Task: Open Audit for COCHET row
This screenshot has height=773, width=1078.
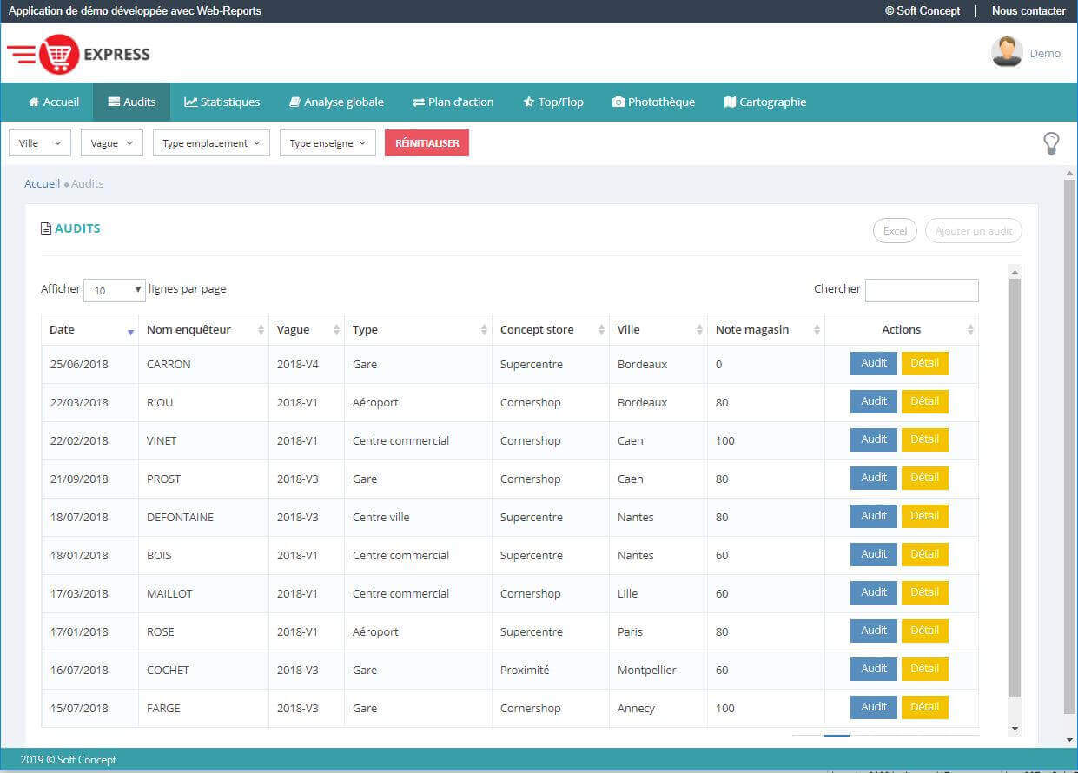Action: pyautogui.click(x=874, y=669)
